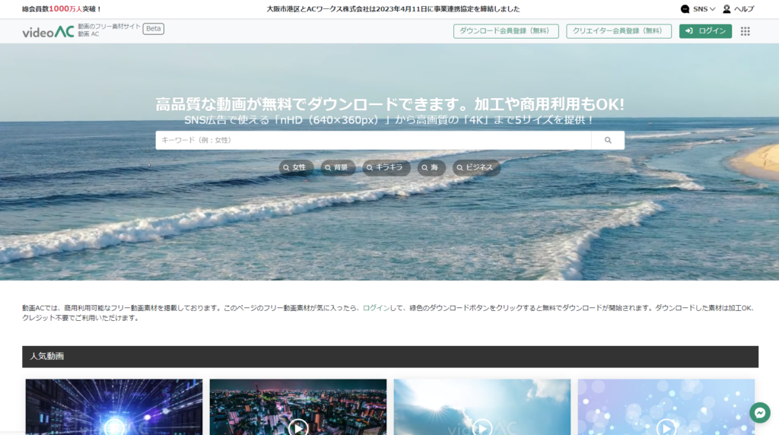Select the ビジネス keyword tag
779x435 pixels.
pos(476,167)
